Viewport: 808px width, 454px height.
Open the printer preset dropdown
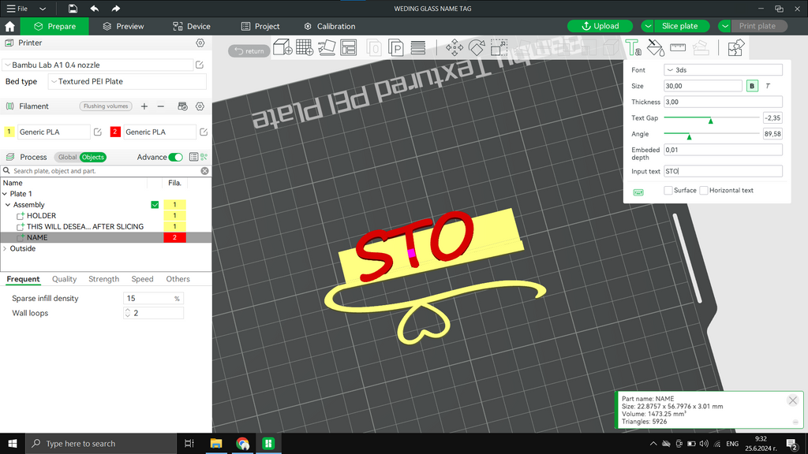pos(97,65)
